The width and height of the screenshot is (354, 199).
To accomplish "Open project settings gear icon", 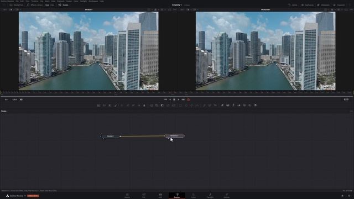I will click(349, 196).
